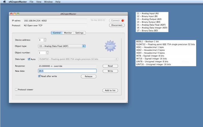Open the View menu
Screen dimensions: 203x127
pos(39,2)
